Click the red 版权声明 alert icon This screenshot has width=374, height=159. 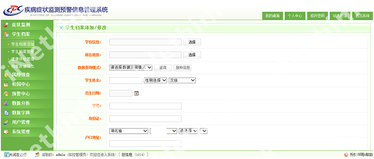click(346, 155)
